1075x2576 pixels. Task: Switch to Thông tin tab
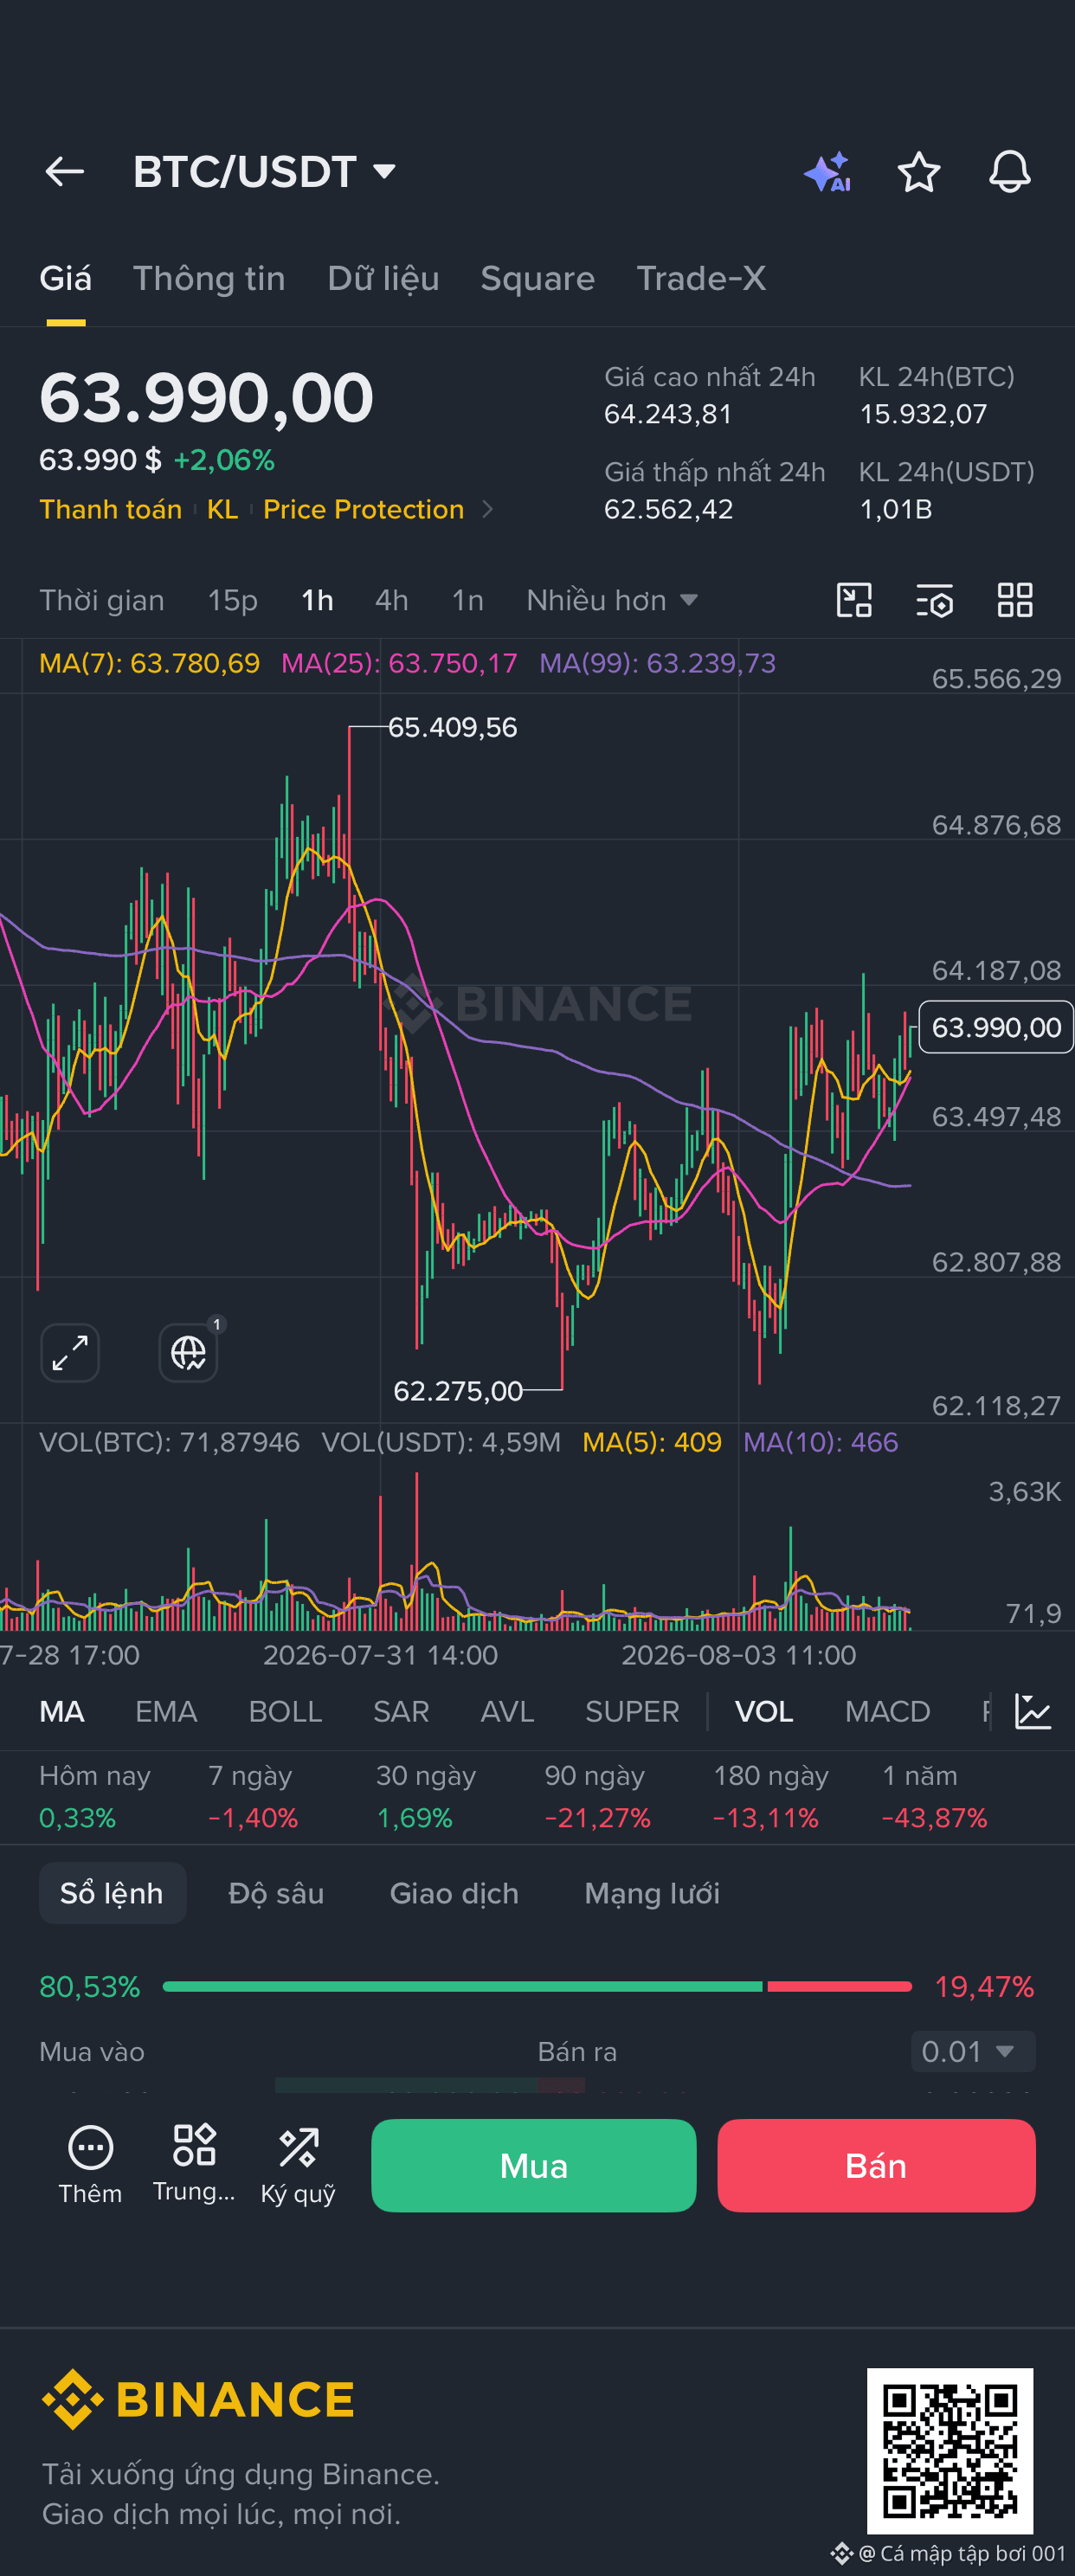point(209,278)
